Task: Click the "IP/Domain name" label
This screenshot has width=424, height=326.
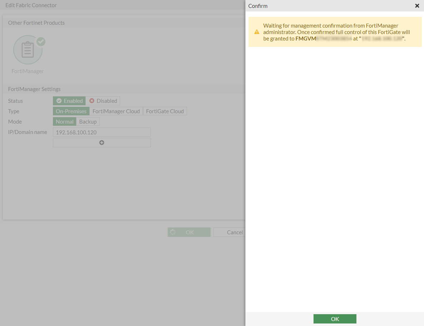Action: click(x=28, y=132)
